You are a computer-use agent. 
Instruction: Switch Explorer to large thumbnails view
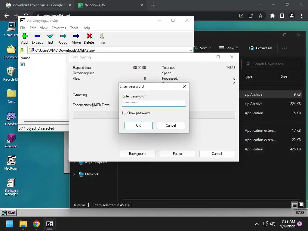(x=301, y=205)
